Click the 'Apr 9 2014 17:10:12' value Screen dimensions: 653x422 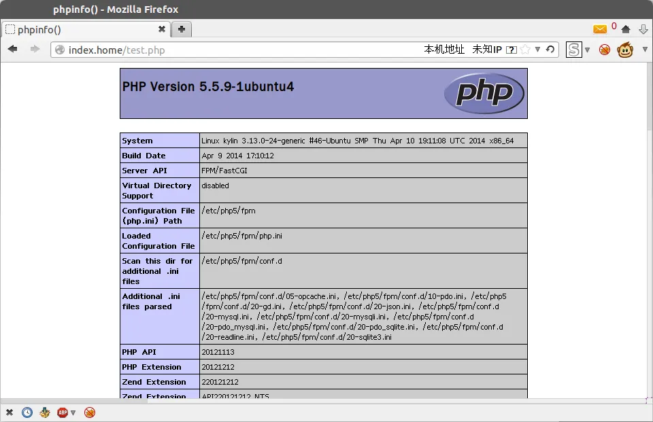(238, 156)
